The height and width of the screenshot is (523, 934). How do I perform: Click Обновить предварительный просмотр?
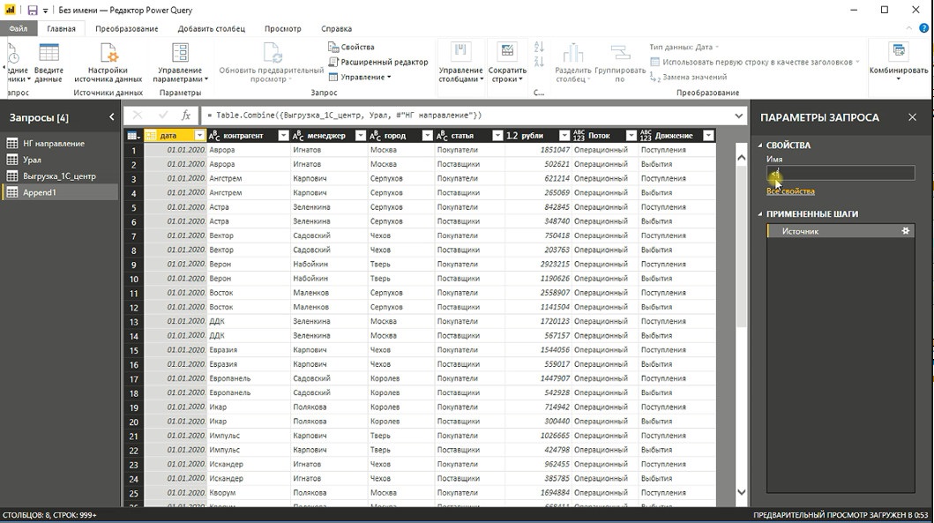tap(271, 63)
